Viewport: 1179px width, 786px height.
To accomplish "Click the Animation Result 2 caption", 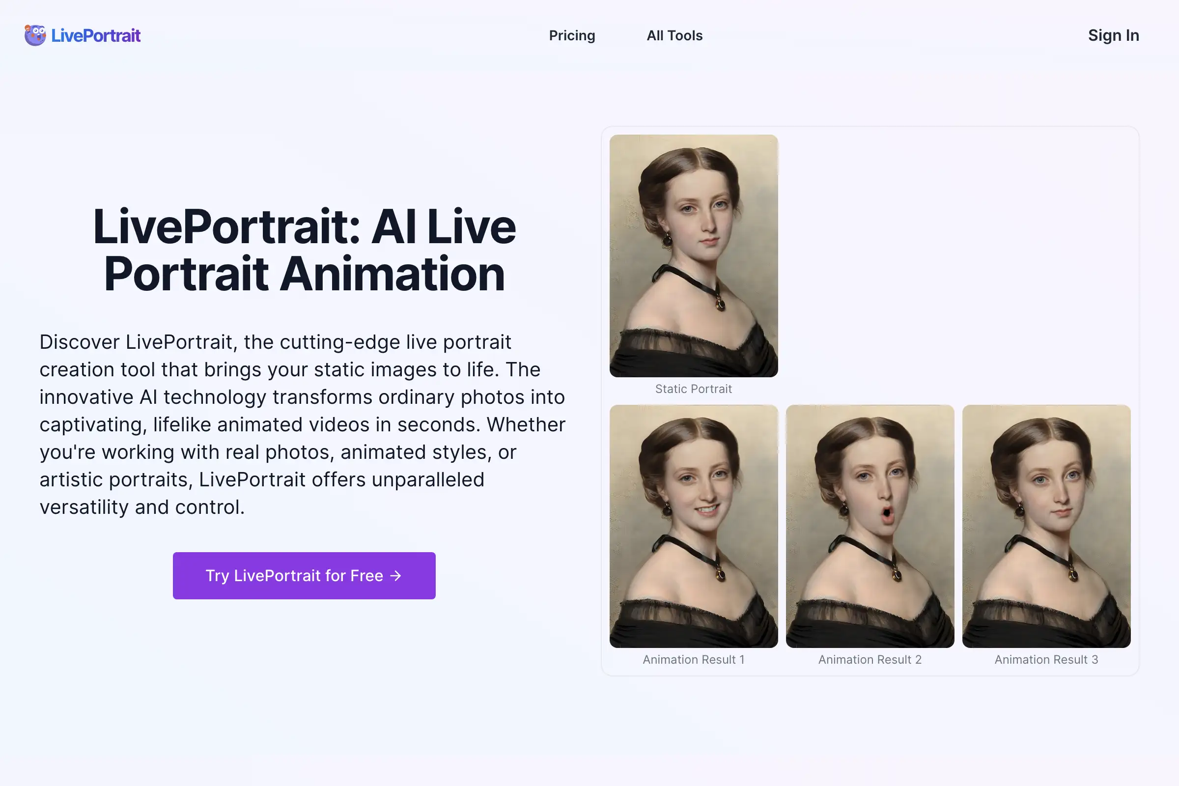I will [x=870, y=660].
